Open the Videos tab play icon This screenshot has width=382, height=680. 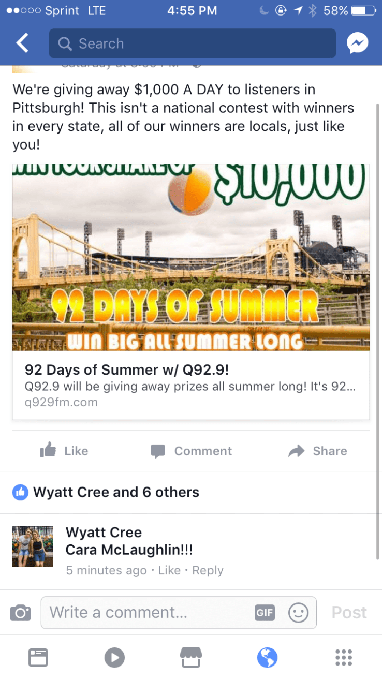pos(114,658)
